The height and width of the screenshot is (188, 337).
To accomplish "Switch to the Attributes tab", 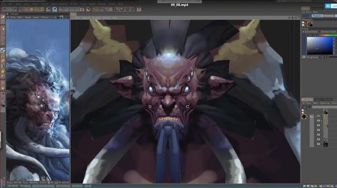I will click(317, 8).
